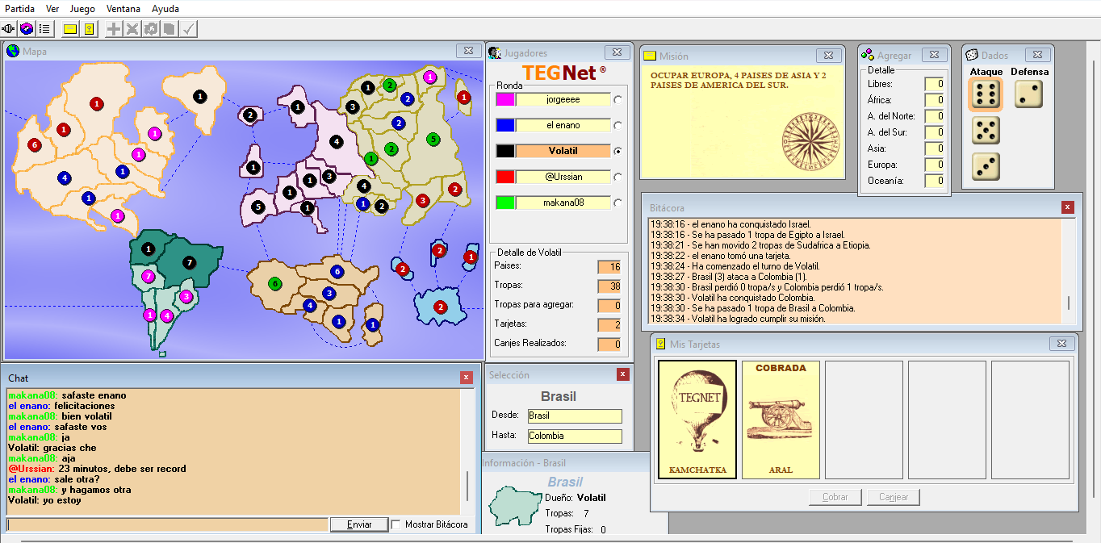This screenshot has width=1101, height=543.
Task: Open my cards via yellow card toolbar icon
Action: point(89,29)
